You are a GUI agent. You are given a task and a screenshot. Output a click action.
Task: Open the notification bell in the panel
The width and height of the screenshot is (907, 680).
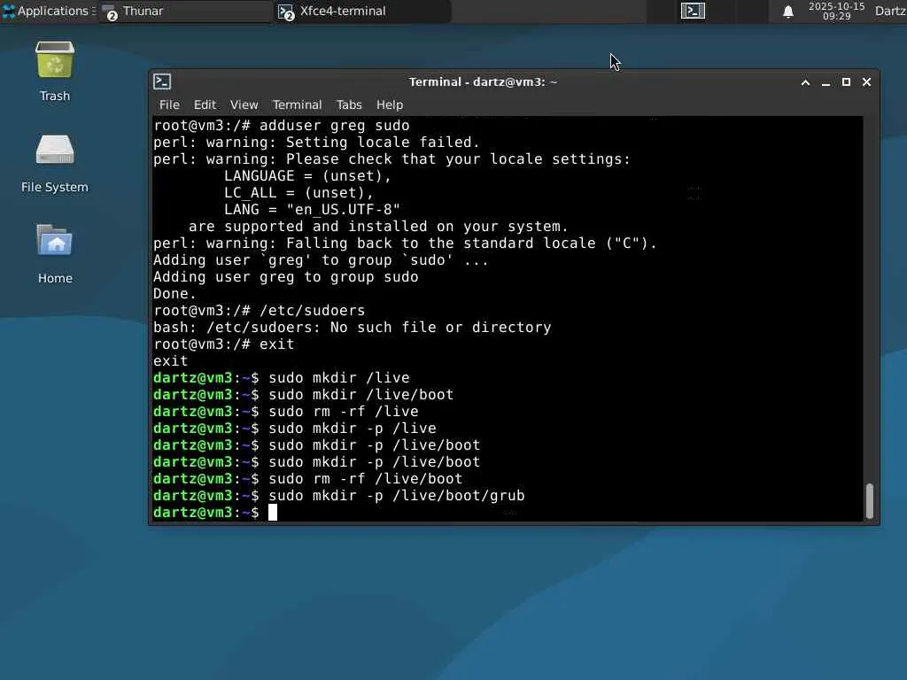pyautogui.click(x=787, y=12)
